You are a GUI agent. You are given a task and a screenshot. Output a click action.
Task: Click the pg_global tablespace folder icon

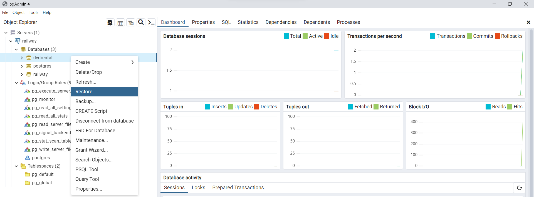pyautogui.click(x=27, y=183)
